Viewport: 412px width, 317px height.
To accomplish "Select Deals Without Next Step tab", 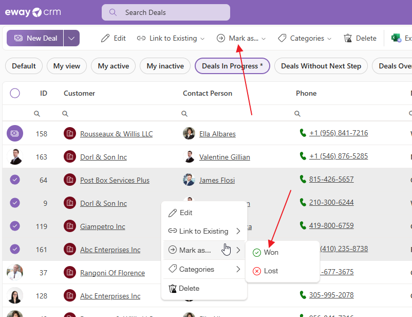I will (x=321, y=66).
